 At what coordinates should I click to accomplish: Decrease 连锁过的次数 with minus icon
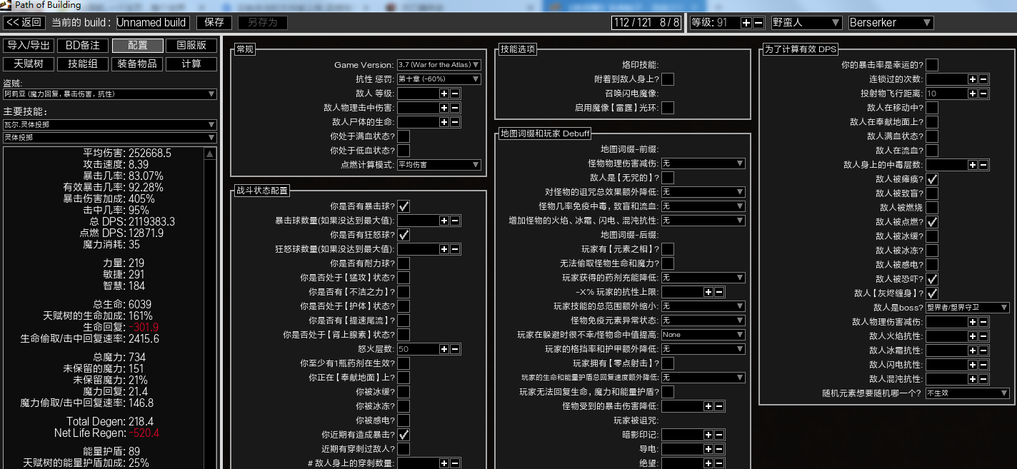(x=983, y=79)
